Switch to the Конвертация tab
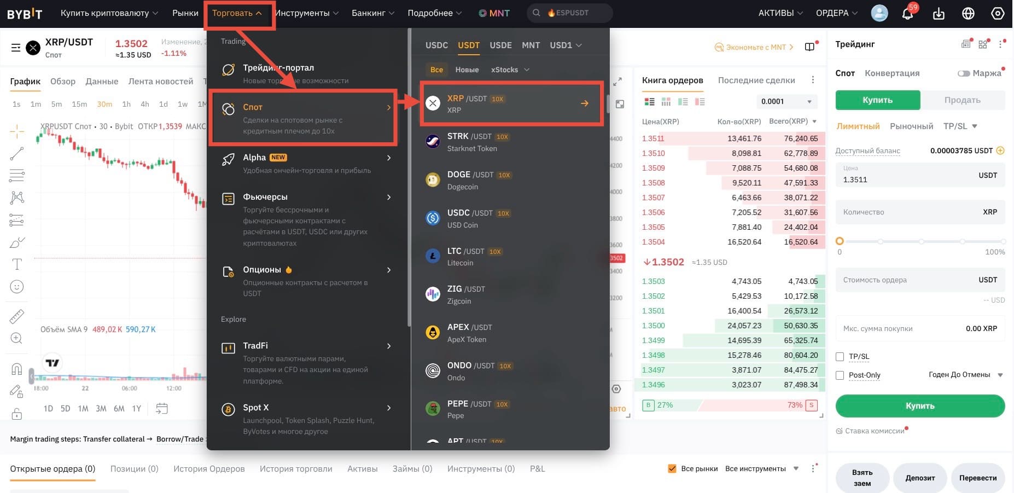This screenshot has height=493, width=1014. pos(892,73)
